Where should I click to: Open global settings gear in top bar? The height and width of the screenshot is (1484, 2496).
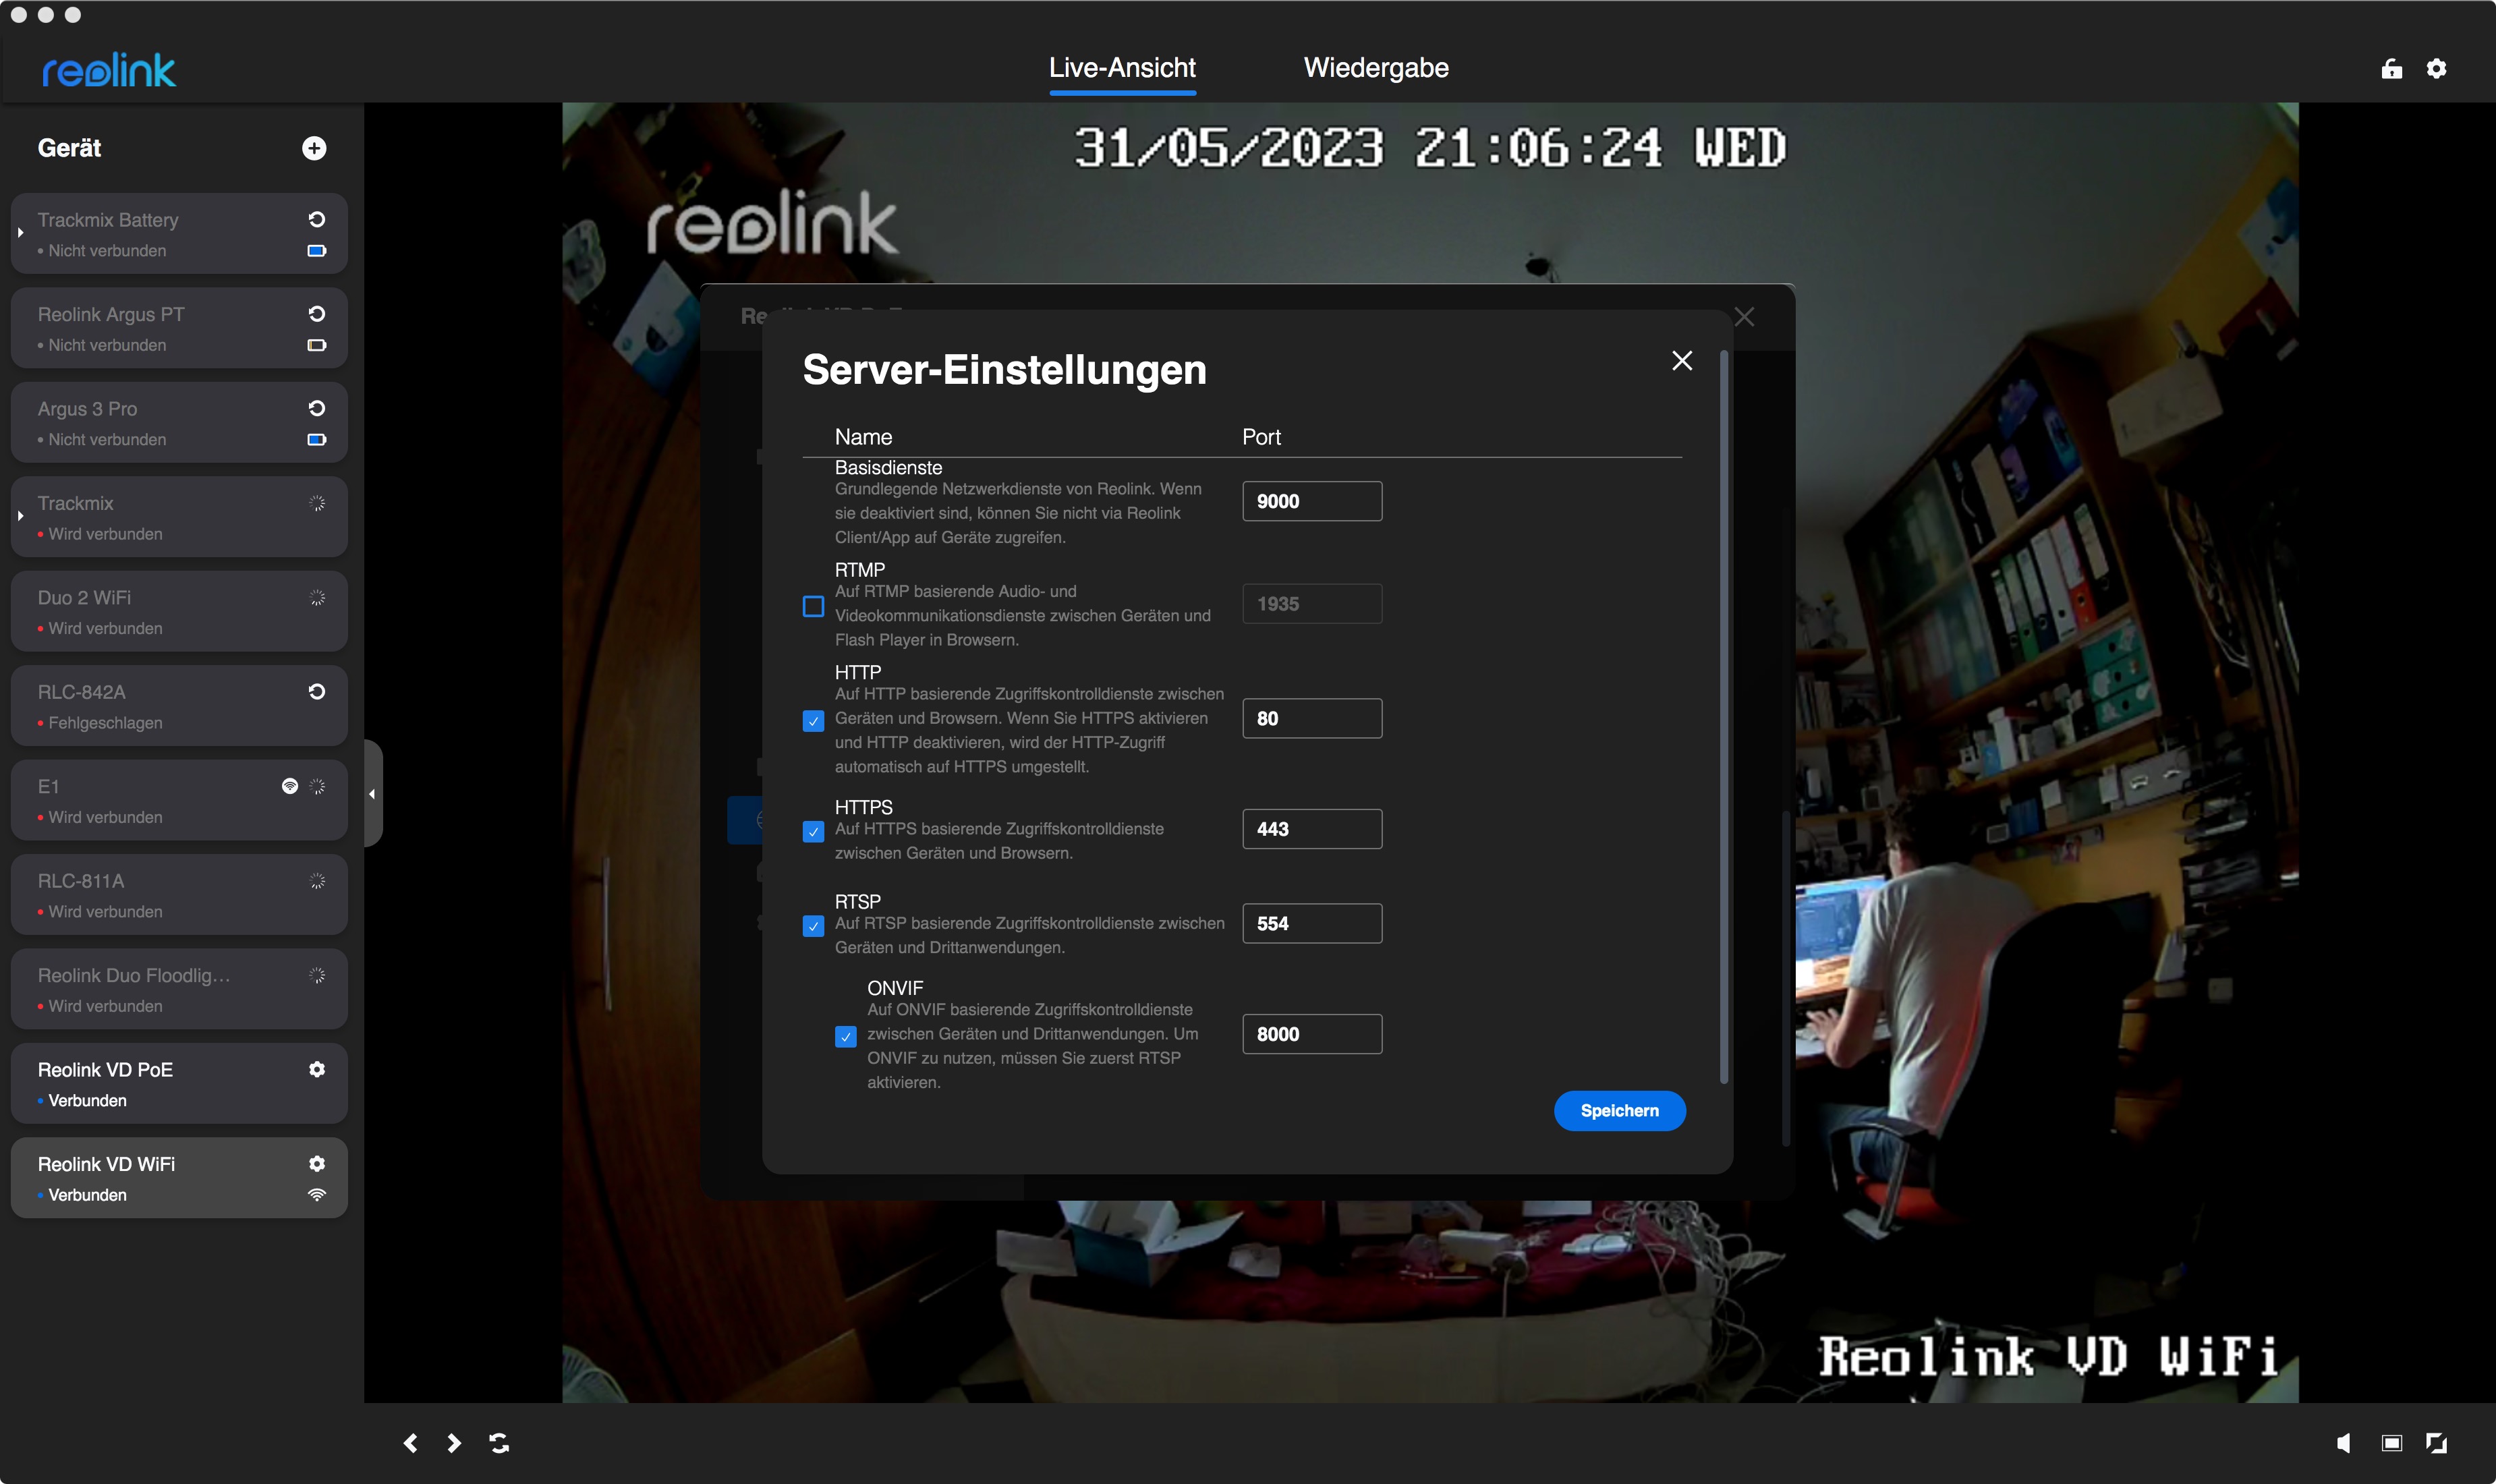click(x=2436, y=68)
